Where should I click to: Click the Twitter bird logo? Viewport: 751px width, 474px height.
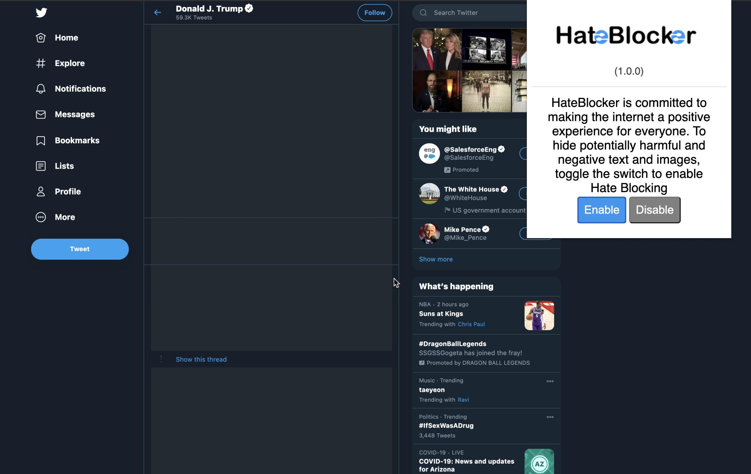[41, 12]
